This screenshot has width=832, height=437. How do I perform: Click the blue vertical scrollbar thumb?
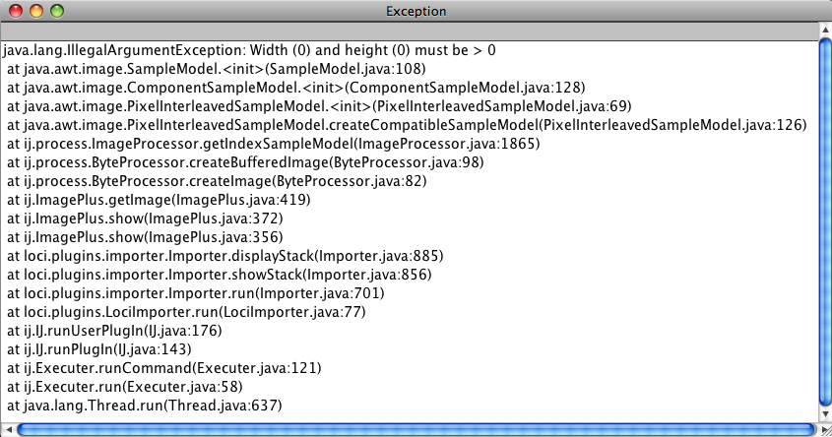coord(824,221)
